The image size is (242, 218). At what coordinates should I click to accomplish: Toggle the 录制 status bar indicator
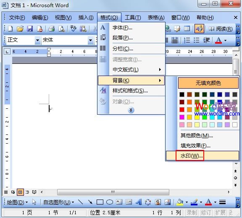(192, 213)
